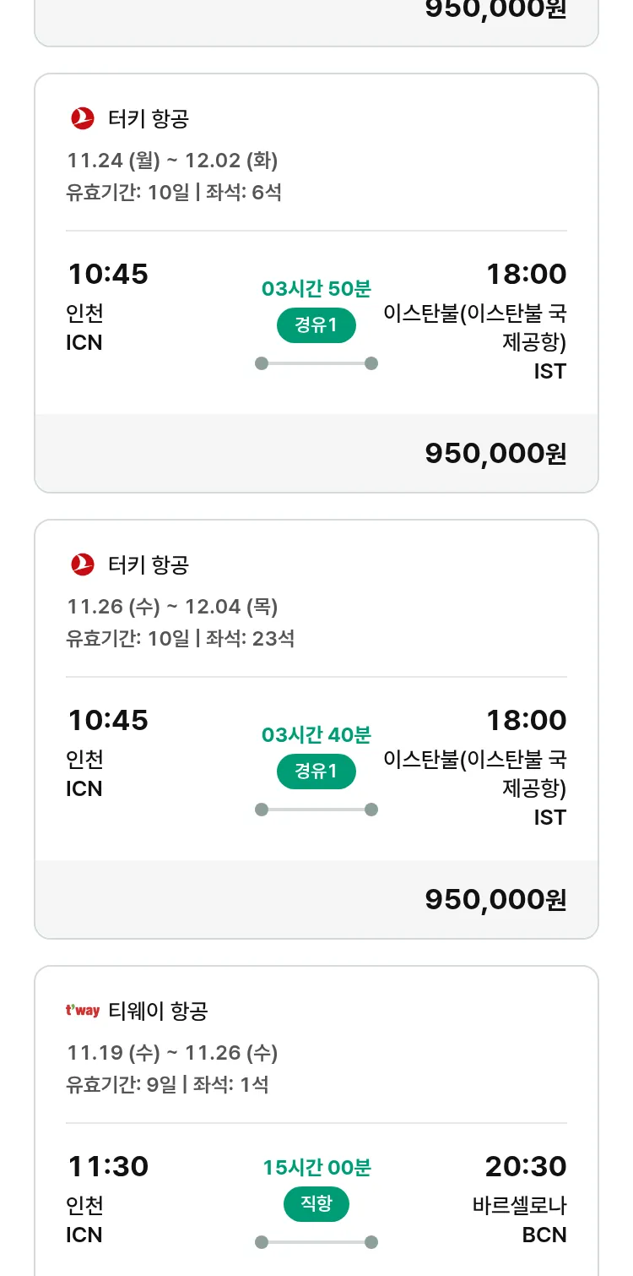
Task: Click route line on 03시간 50분 flight
Action: (316, 363)
